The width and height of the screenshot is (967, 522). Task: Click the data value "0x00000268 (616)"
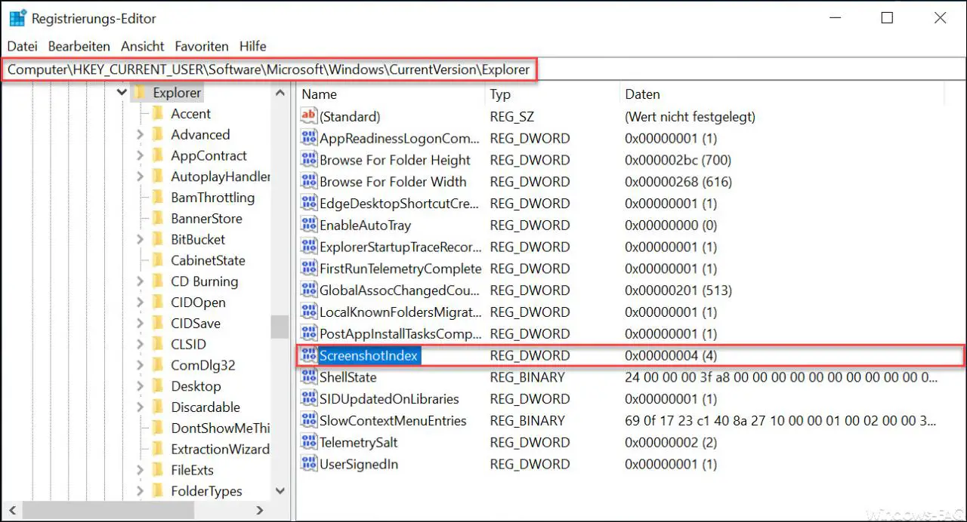tap(678, 182)
